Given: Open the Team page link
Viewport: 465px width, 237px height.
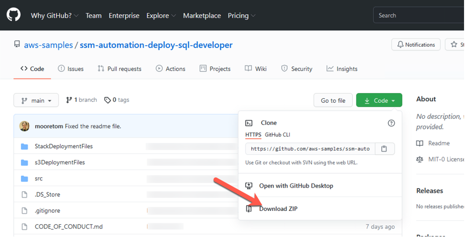Looking at the screenshot, I should 93,16.
